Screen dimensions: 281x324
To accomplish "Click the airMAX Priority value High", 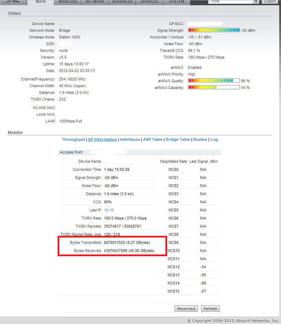I will pos(192,74).
